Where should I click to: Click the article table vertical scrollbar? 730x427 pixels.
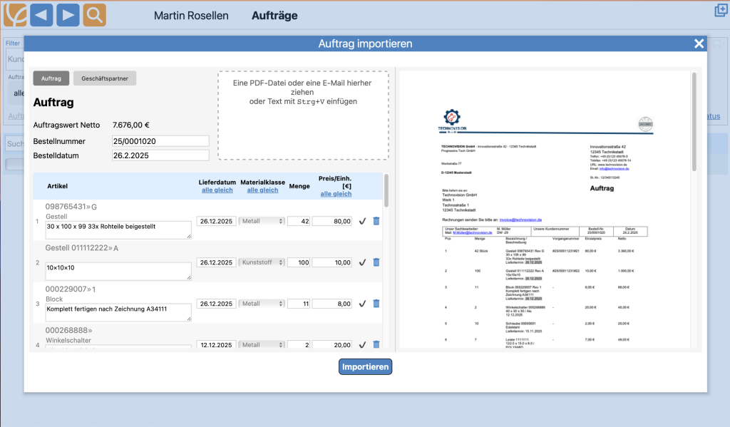pos(386,191)
